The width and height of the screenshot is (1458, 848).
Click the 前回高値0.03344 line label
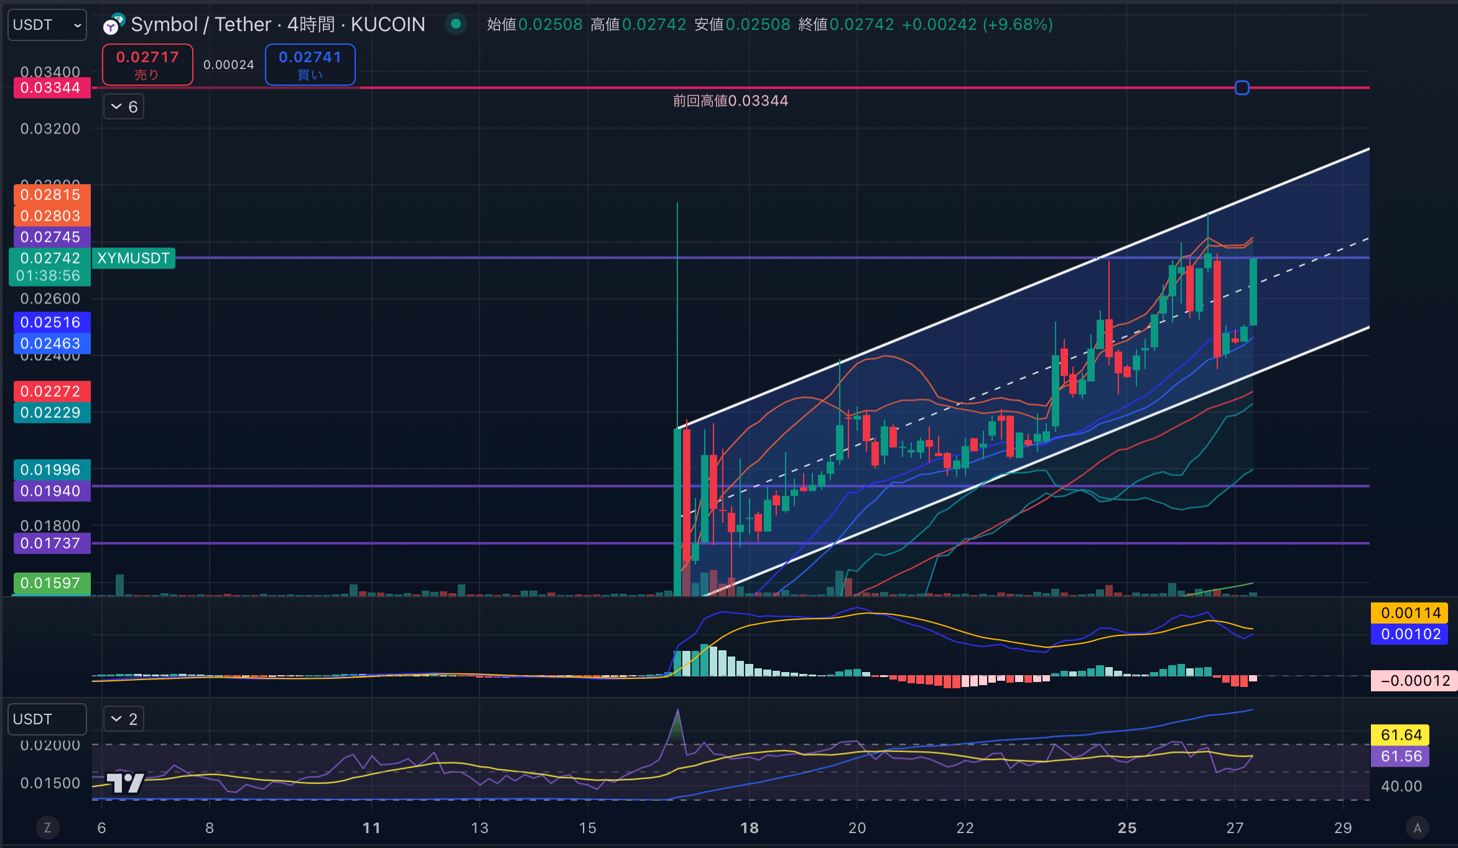point(730,101)
